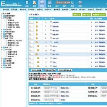Click the page icon in row ID 13
The width and height of the screenshot is (107, 107).
pos(38,46)
